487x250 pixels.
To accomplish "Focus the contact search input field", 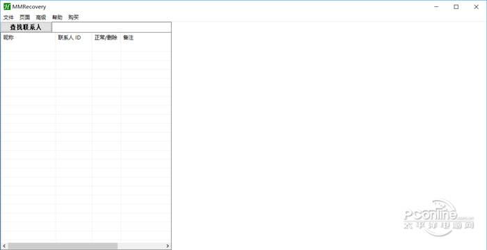I will 111,27.
